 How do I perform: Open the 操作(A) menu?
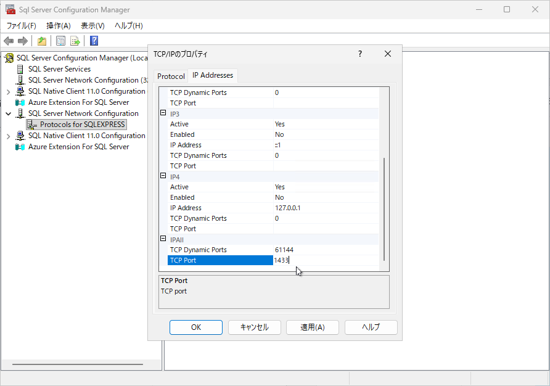click(x=59, y=26)
